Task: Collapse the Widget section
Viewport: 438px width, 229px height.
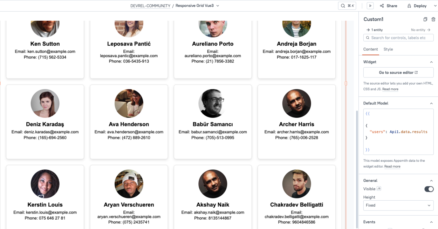Action: pos(431,62)
